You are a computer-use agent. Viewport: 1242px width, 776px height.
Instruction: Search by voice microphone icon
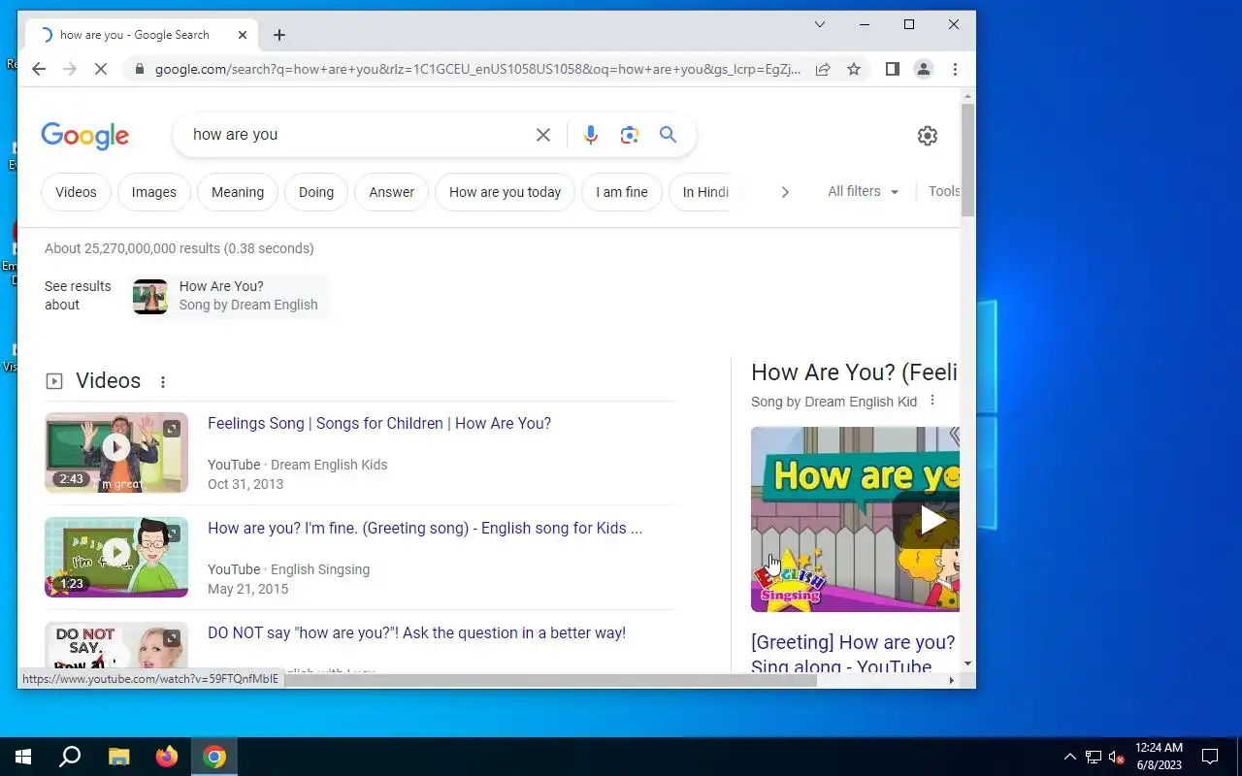click(x=591, y=135)
